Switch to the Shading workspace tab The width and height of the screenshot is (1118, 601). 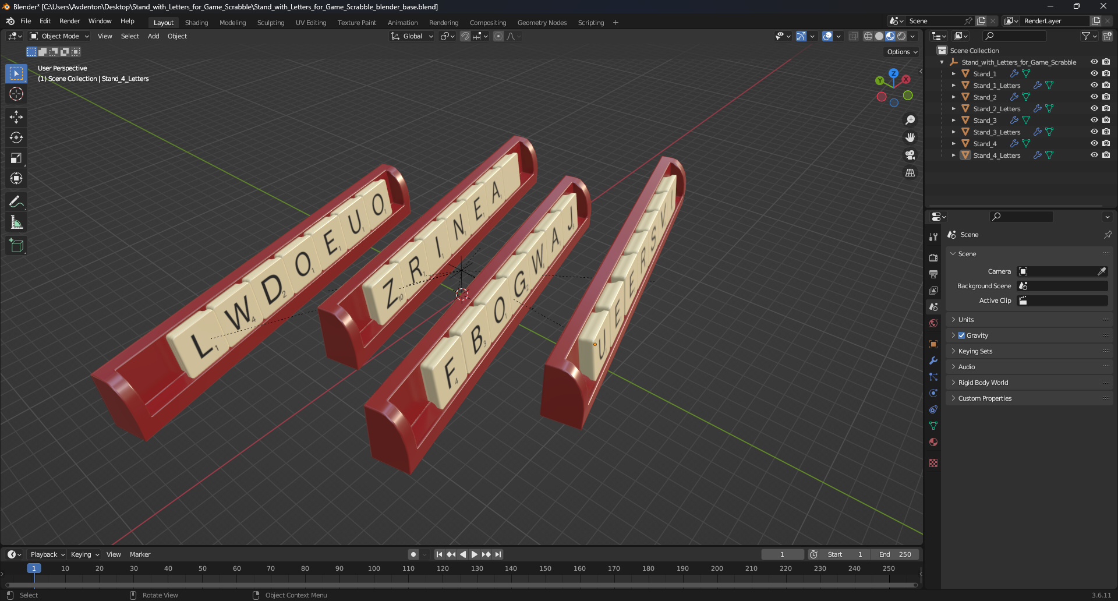pyautogui.click(x=196, y=23)
